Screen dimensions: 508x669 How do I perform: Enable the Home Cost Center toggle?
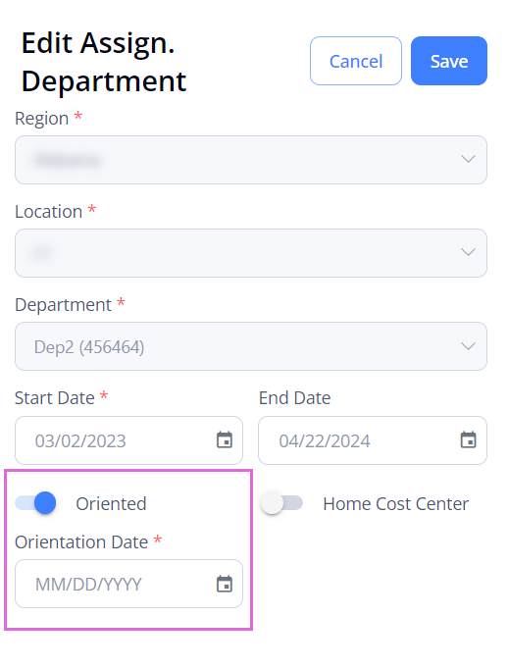pos(281,503)
